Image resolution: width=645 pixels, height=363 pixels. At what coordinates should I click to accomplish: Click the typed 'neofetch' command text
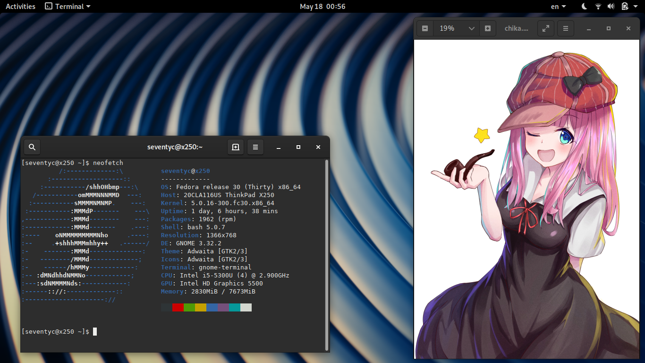pos(108,163)
